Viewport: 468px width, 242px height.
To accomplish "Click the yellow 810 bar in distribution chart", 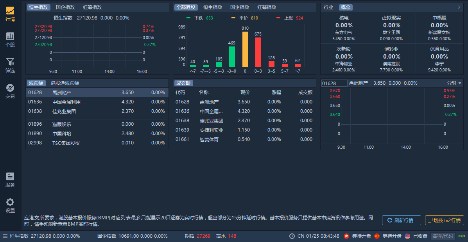I will [245, 49].
